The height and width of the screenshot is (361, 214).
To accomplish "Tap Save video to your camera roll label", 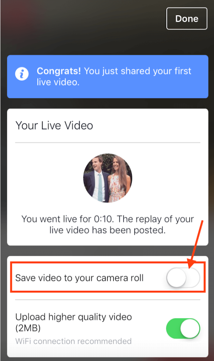I will click(x=80, y=278).
